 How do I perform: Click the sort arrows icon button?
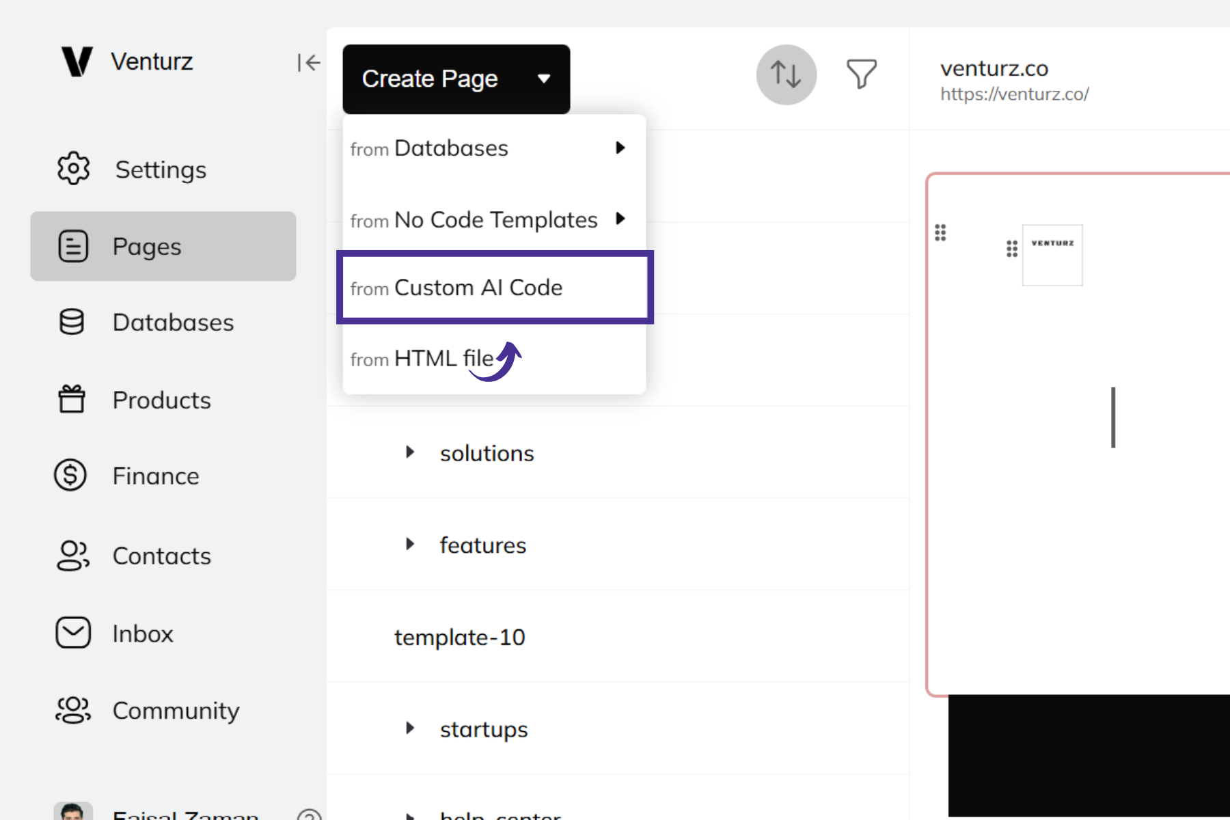click(787, 74)
